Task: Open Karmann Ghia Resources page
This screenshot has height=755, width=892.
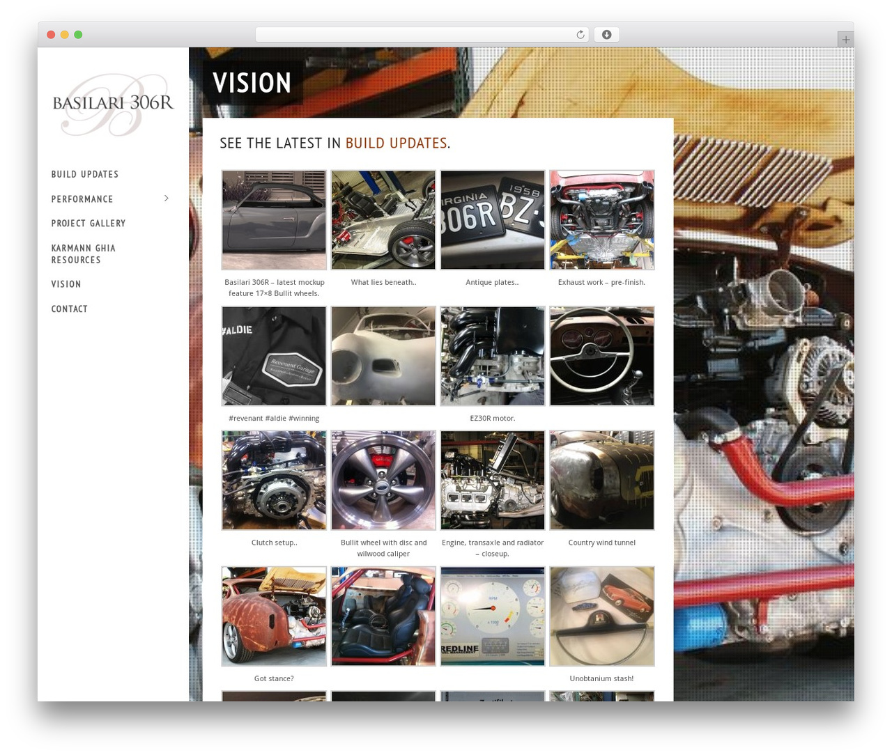Action: pos(84,254)
